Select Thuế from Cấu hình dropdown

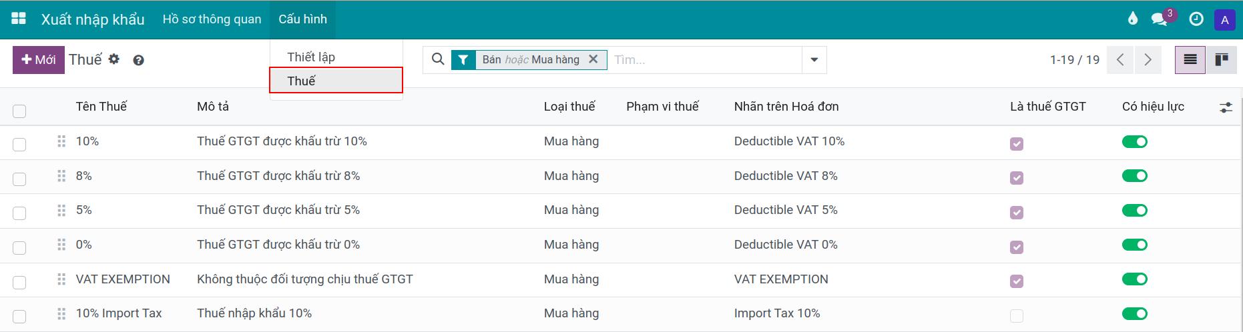coord(336,81)
